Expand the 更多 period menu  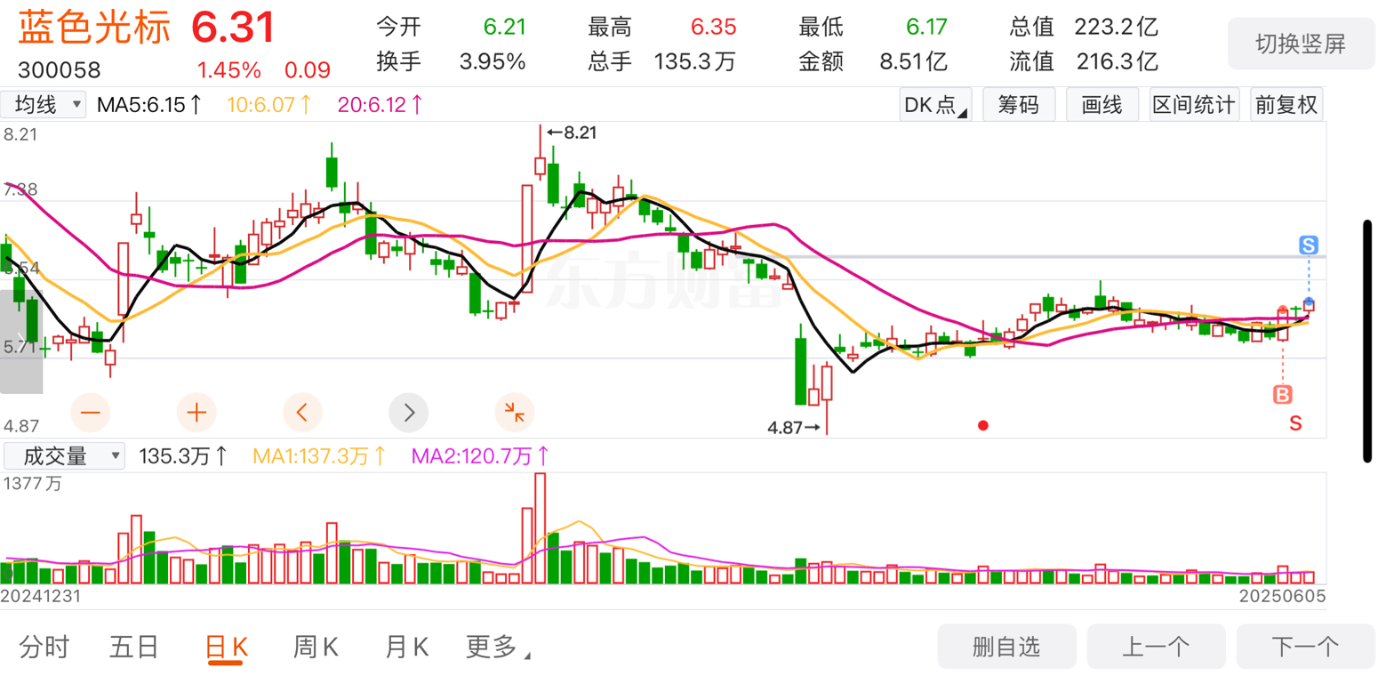click(498, 648)
